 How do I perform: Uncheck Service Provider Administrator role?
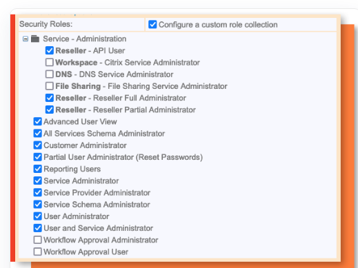point(37,192)
